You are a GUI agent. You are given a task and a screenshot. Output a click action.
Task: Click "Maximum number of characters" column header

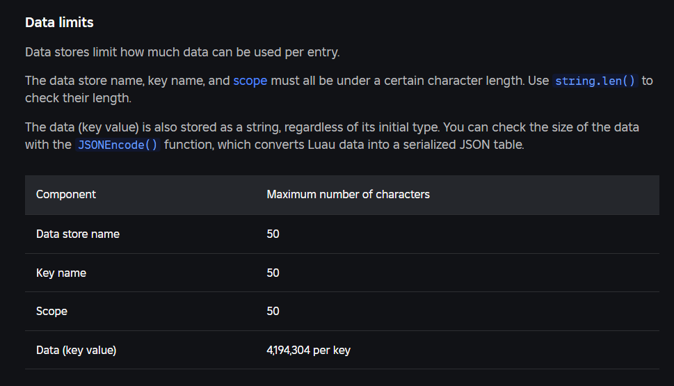pos(348,194)
